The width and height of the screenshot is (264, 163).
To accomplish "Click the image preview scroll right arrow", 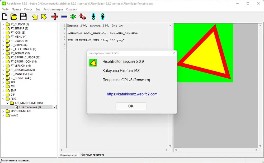I will (x=256, y=150).
